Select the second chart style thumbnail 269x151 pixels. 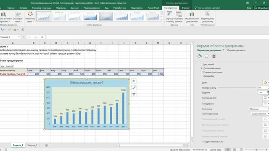pyautogui.click(x=59, y=16)
